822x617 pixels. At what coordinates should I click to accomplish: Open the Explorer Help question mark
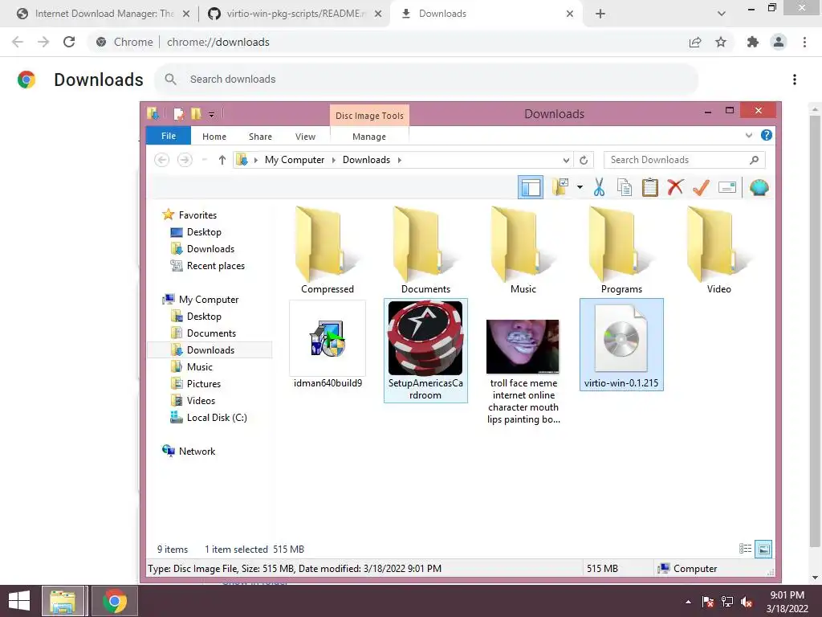(767, 135)
